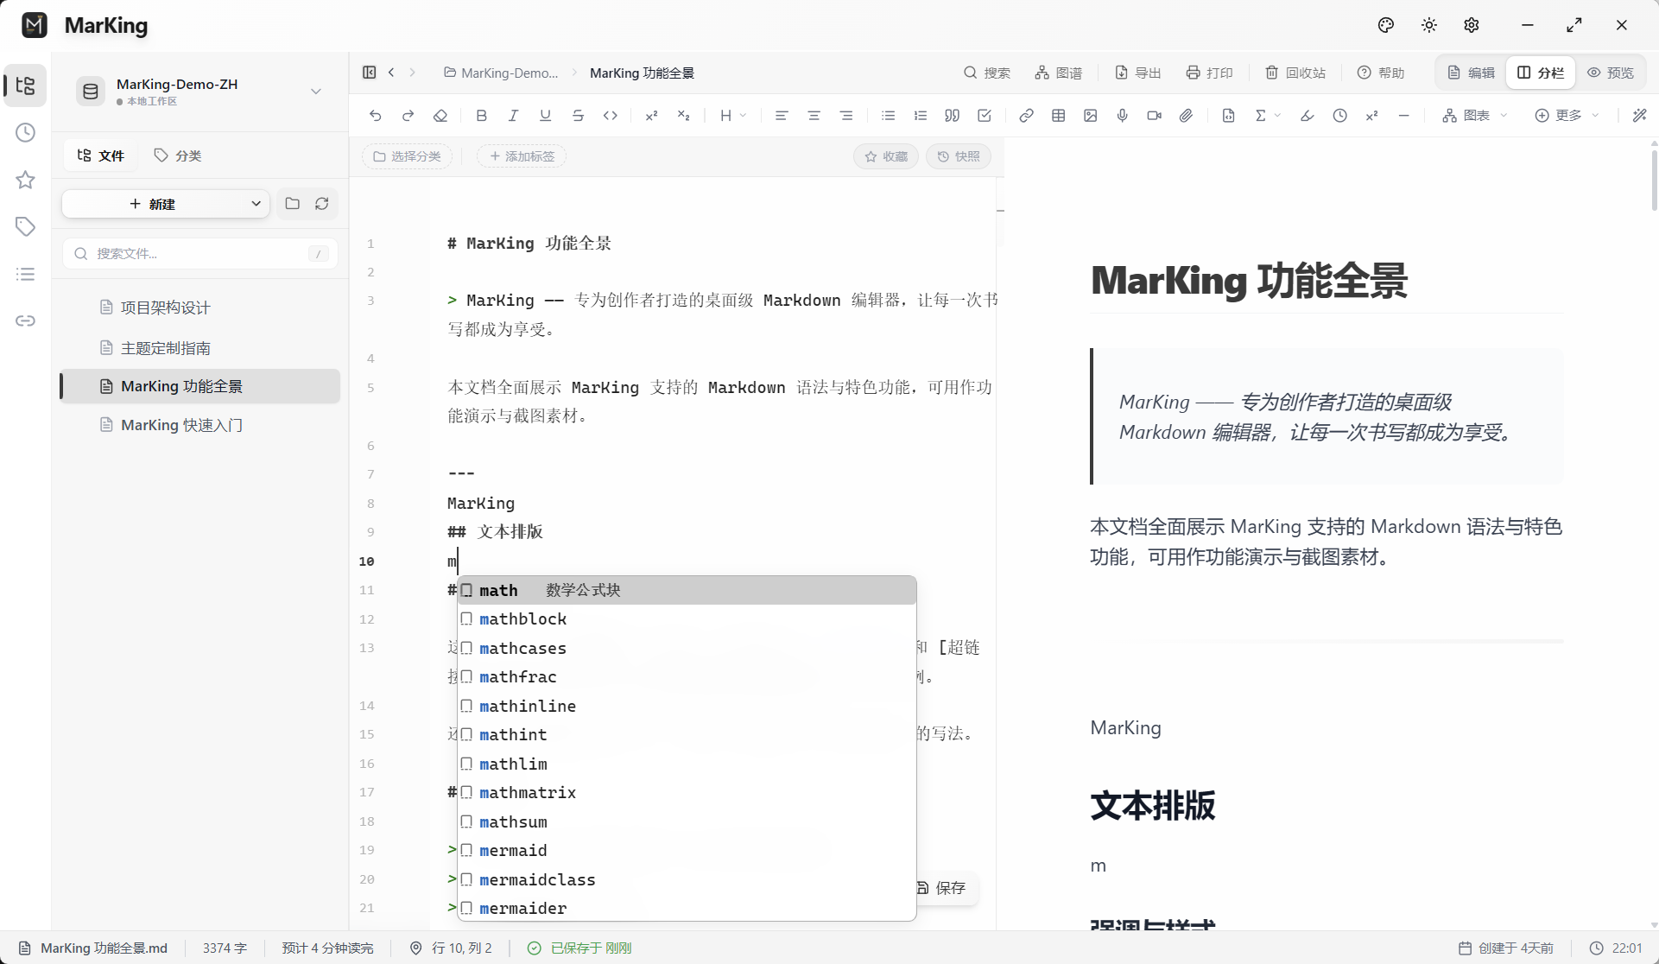Choose mermaid from the autocomplete list
Viewport: 1659px width, 964px height.
(x=687, y=851)
